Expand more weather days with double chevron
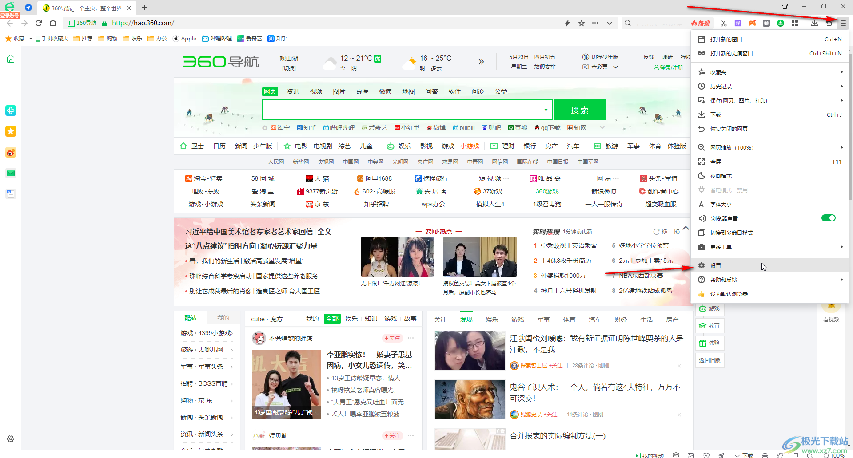The width and height of the screenshot is (853, 458). coord(481,62)
